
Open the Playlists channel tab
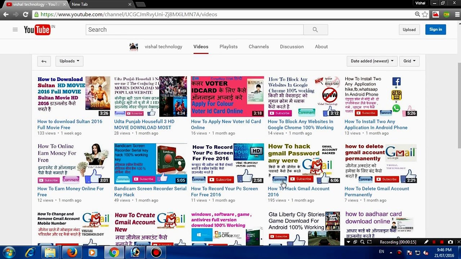(229, 47)
